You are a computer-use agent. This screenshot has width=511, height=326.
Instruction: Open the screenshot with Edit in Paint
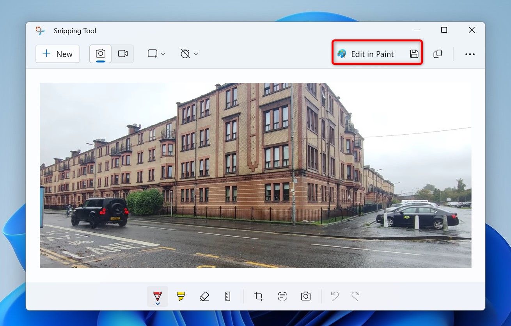[366, 54]
